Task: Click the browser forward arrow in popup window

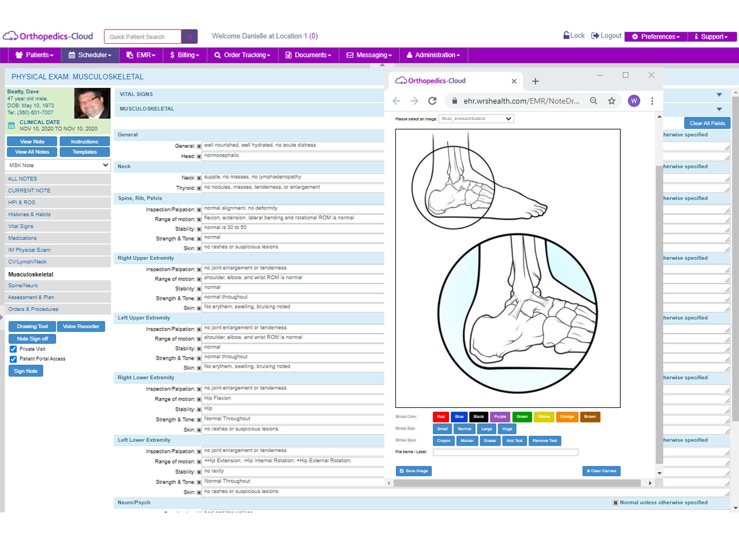Action: [x=414, y=101]
